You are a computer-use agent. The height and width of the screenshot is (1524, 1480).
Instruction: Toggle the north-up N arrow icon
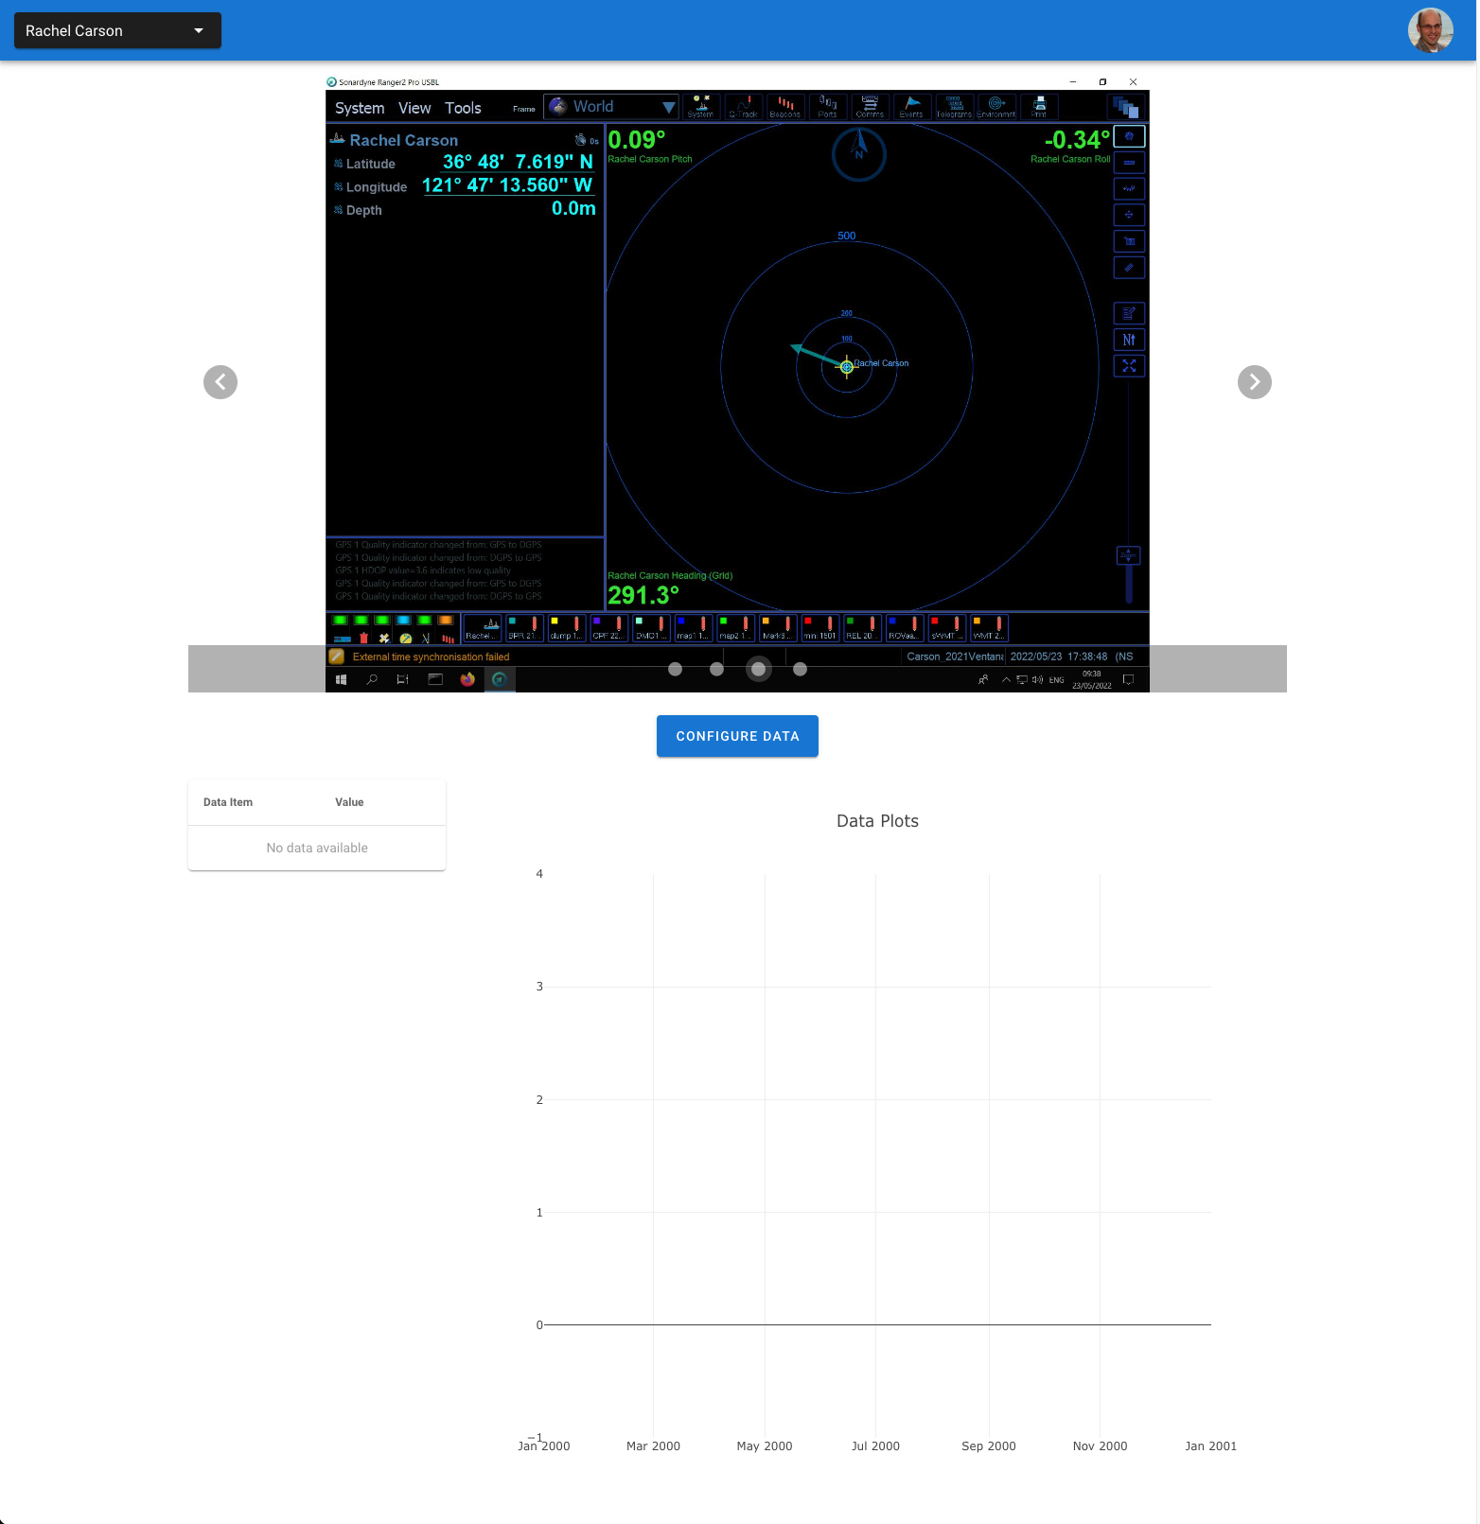[1129, 340]
